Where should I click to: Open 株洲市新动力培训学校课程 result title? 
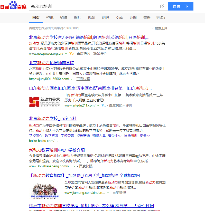click(91, 206)
